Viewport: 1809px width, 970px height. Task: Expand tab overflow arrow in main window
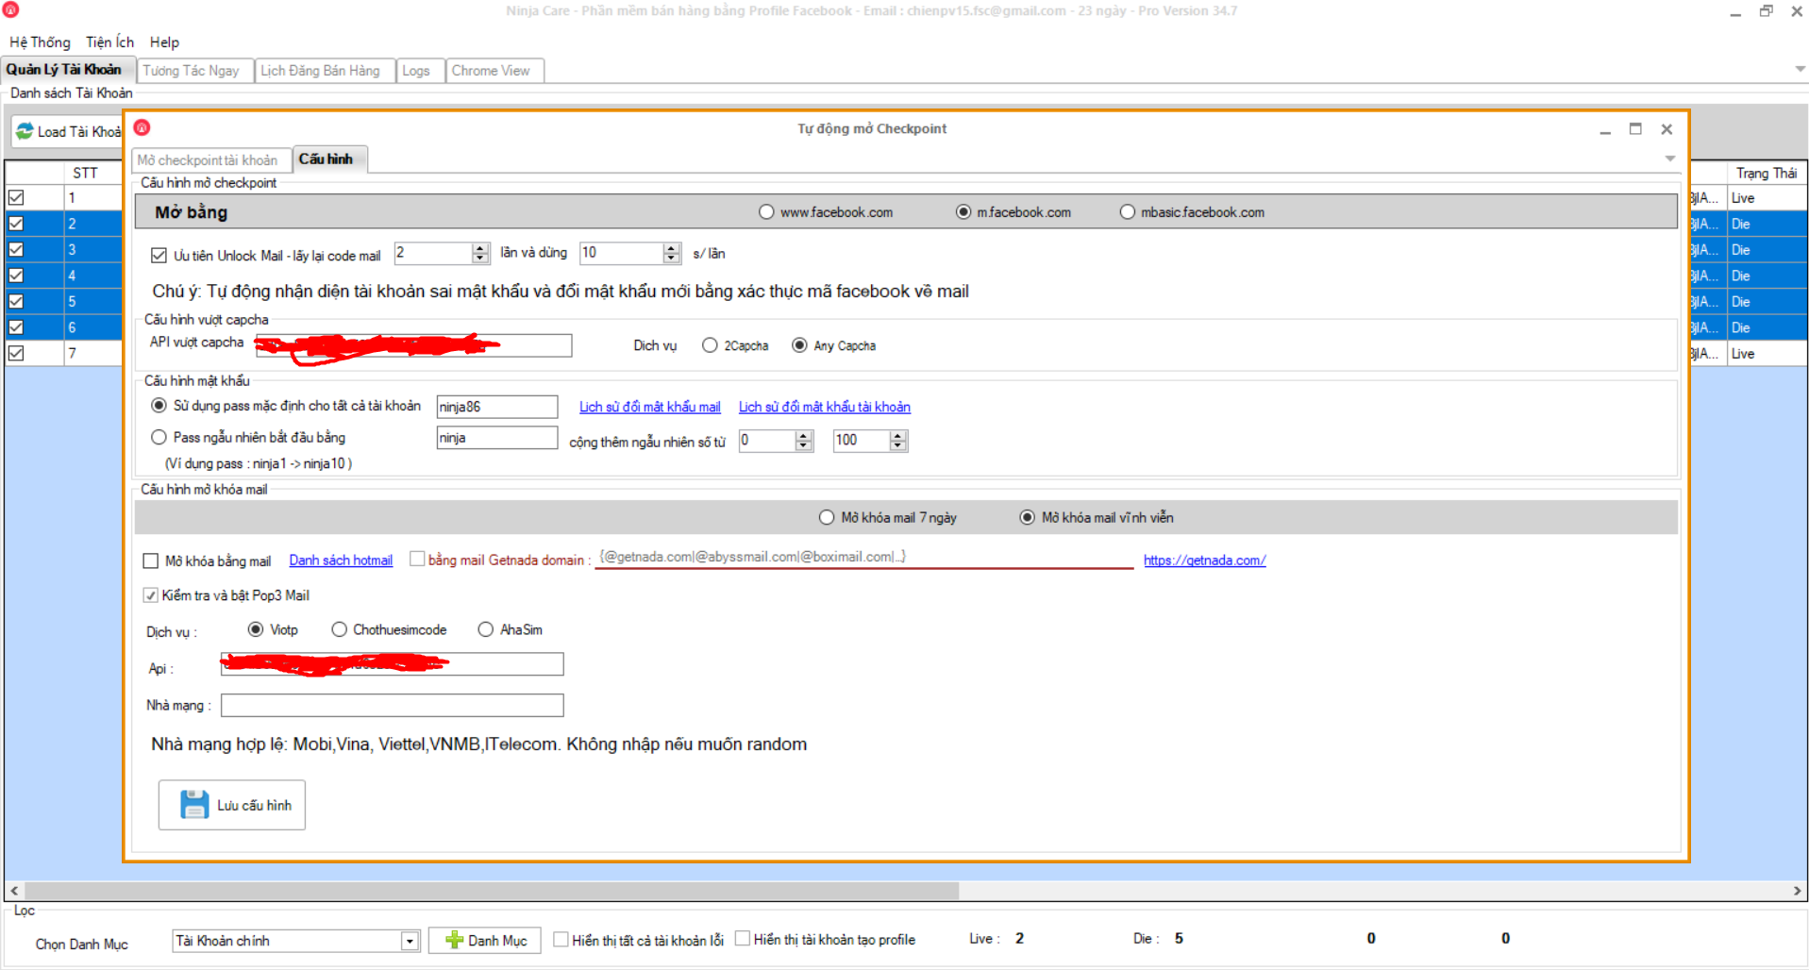tap(1800, 69)
